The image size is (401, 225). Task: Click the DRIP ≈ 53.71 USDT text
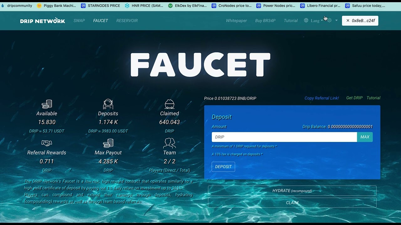click(x=47, y=131)
